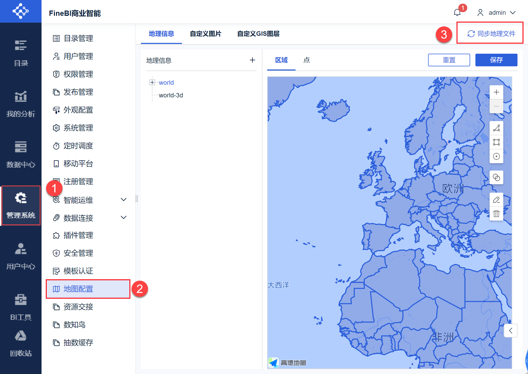Select the edit pencil map tool
The width and height of the screenshot is (528, 374).
point(496,200)
